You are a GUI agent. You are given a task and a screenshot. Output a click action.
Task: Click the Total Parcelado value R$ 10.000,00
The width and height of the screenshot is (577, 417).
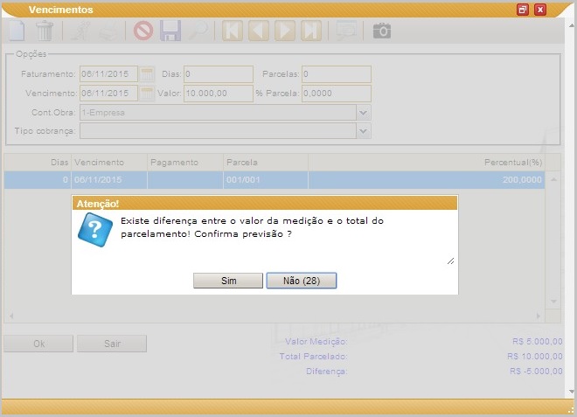pos(535,357)
